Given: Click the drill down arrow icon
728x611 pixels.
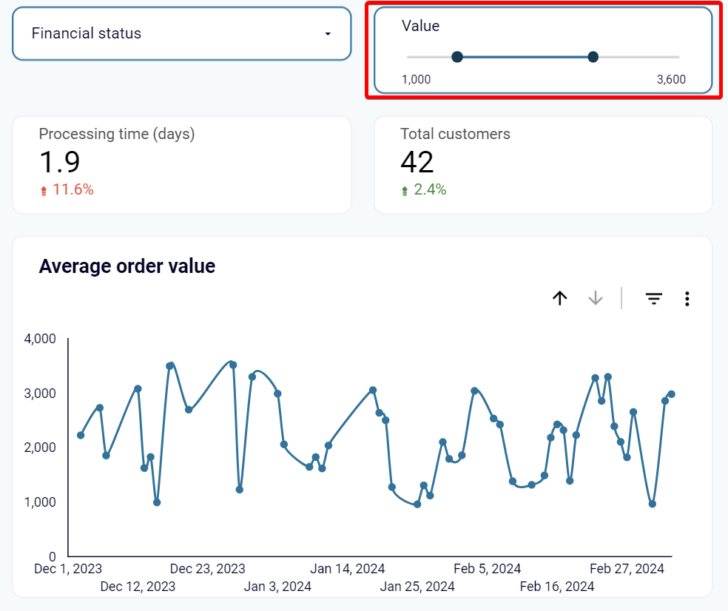Looking at the screenshot, I should [x=596, y=298].
